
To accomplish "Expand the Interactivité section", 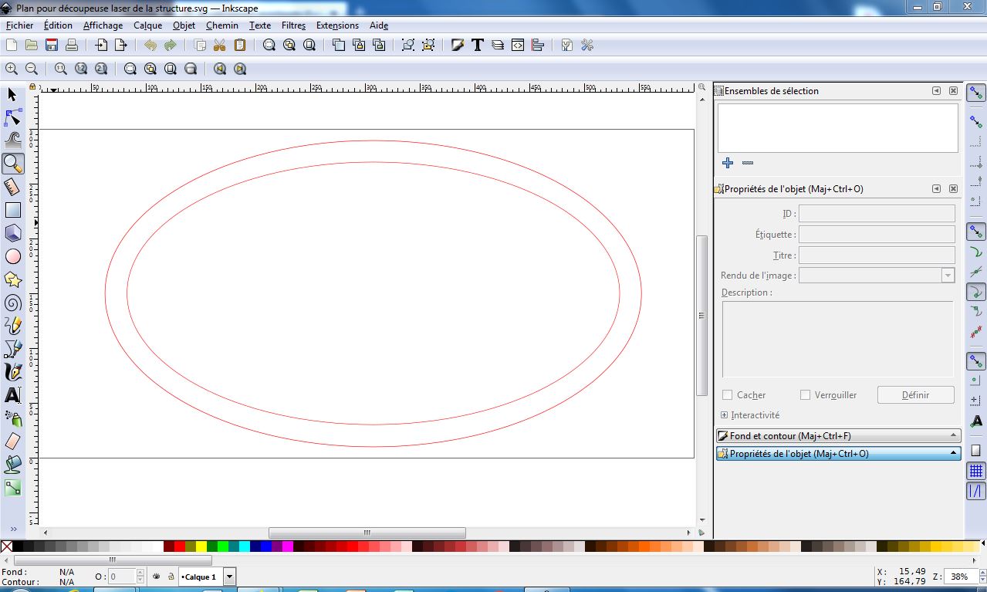I will (724, 415).
